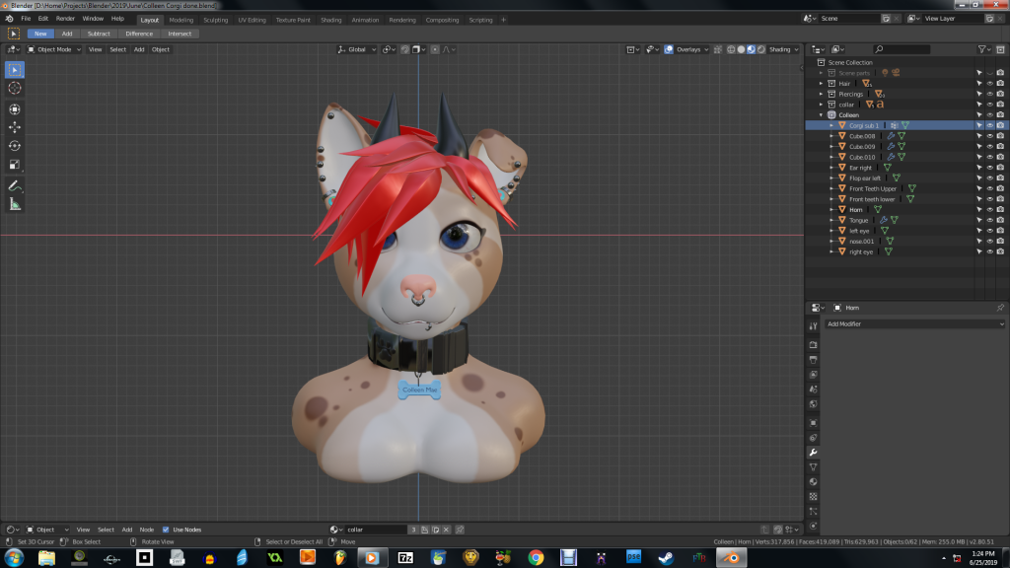Select the Cursor tool in toolbar

coord(15,88)
